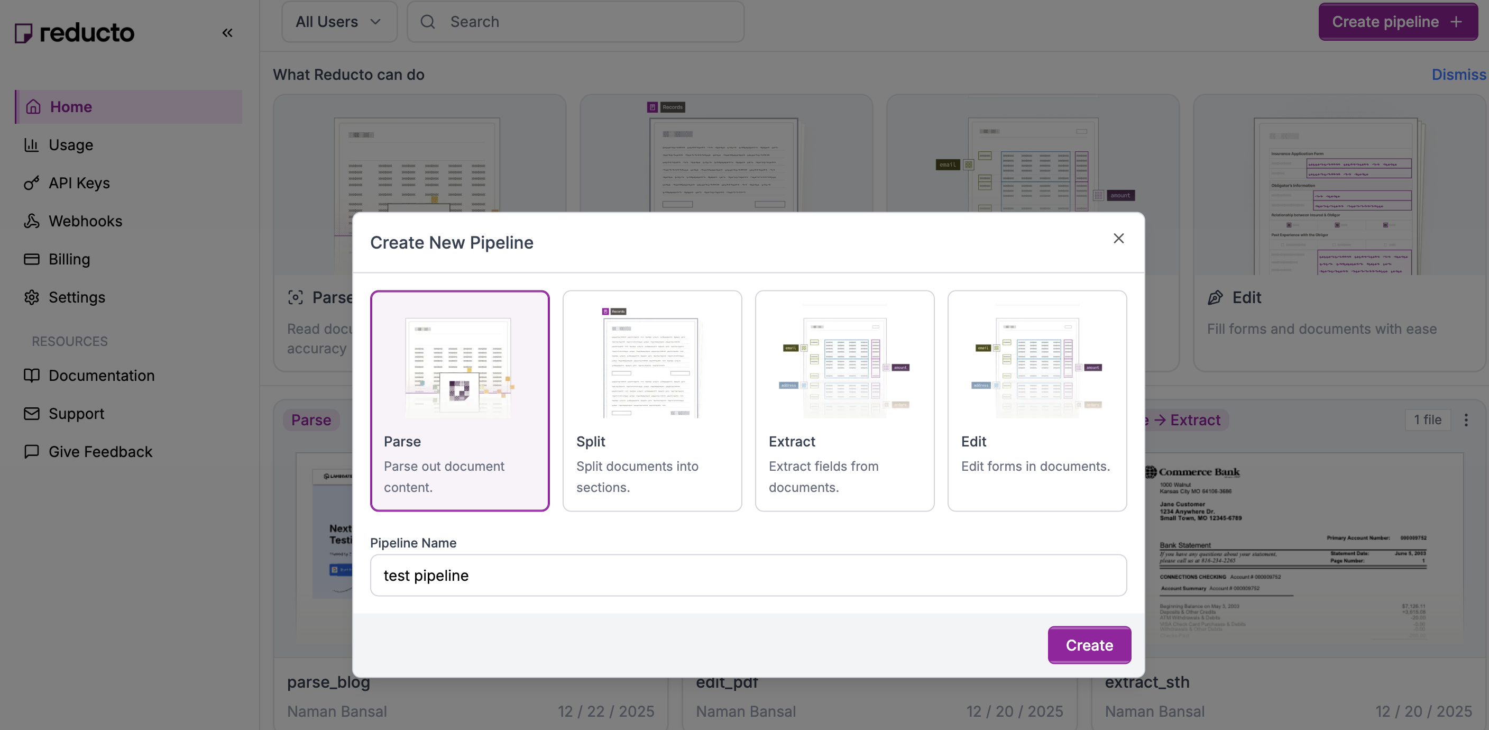This screenshot has height=730, width=1489.
Task: Open the Usage page
Action: click(70, 144)
